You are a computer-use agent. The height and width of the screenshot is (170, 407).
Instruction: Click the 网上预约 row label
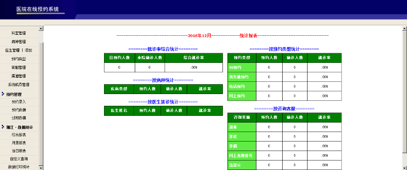coord(237,96)
